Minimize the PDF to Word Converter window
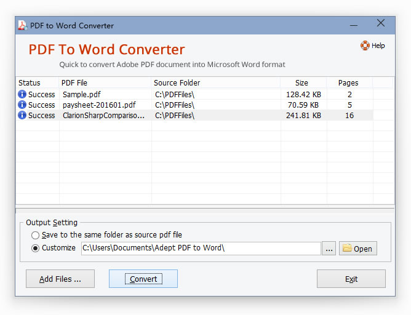Viewport: 411px width, 315px height. click(354, 25)
